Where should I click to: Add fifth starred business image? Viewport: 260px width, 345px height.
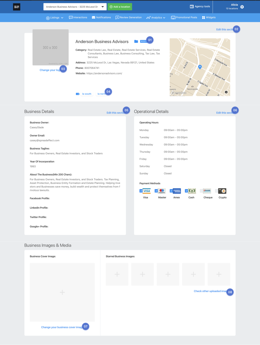pos(219,274)
